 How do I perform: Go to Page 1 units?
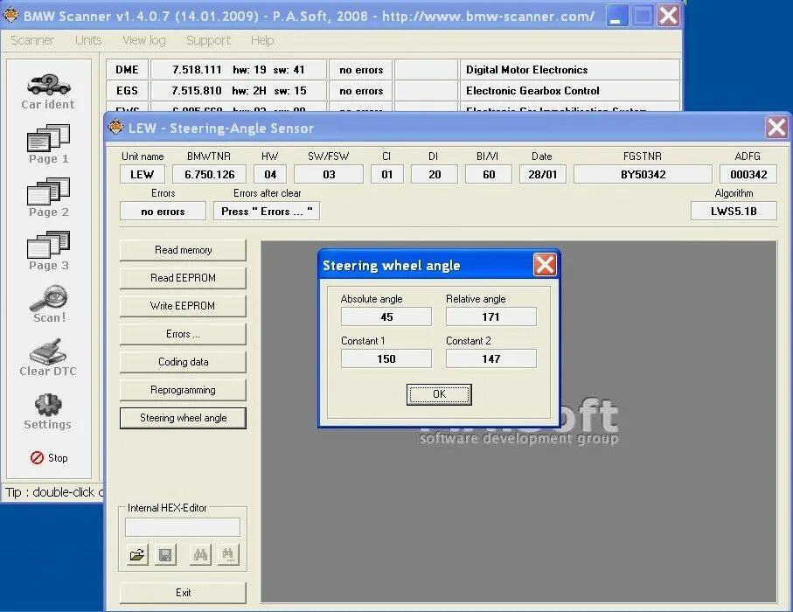[49, 144]
